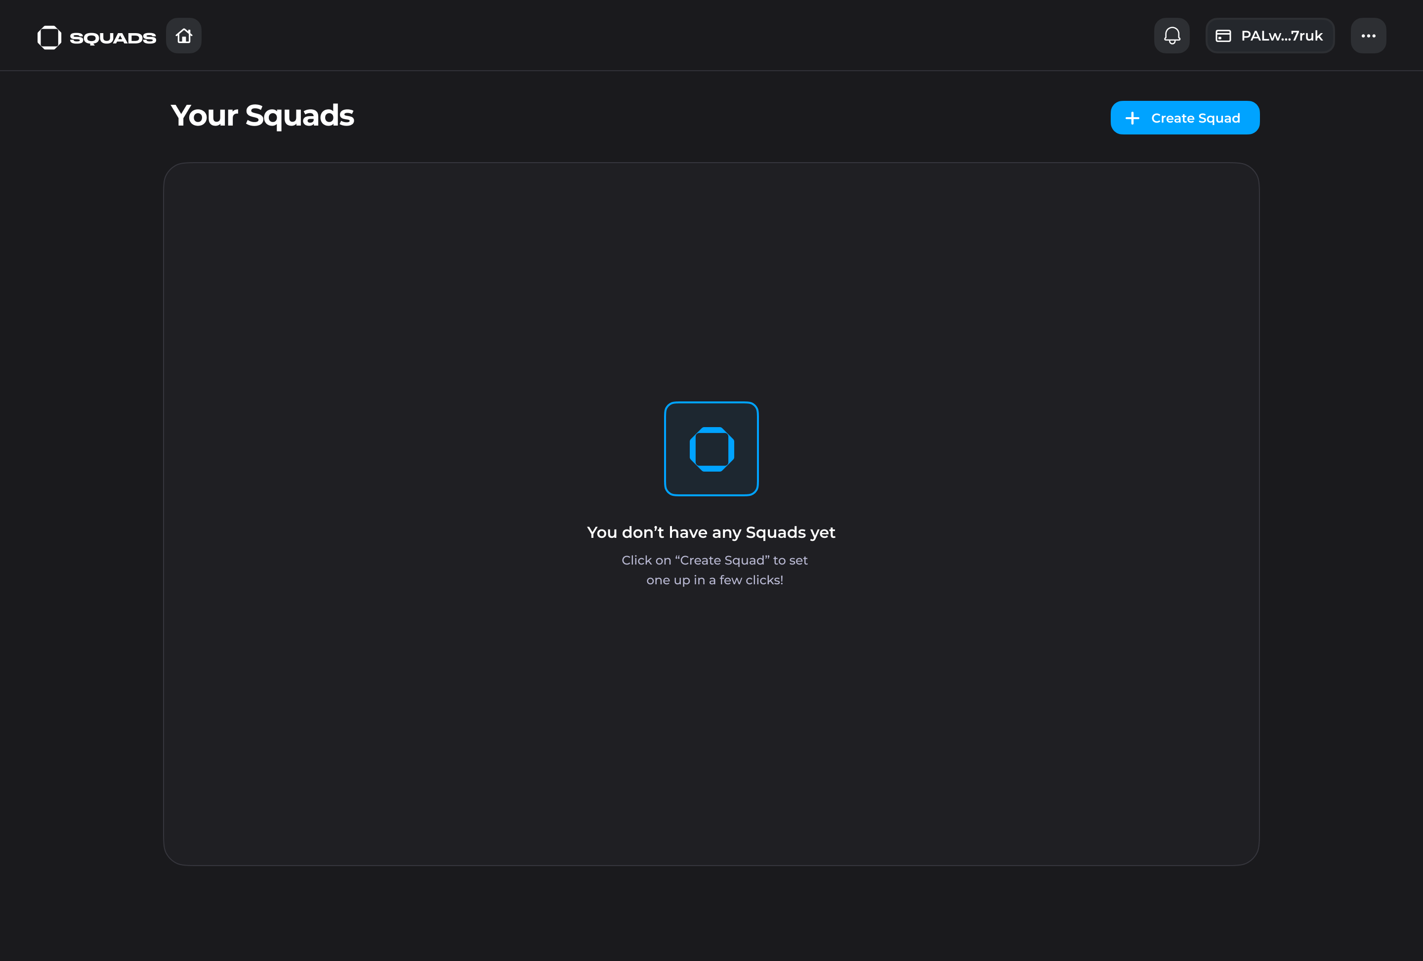Viewport: 1423px width, 961px height.
Task: Go to the Home icon button
Action: (x=184, y=36)
